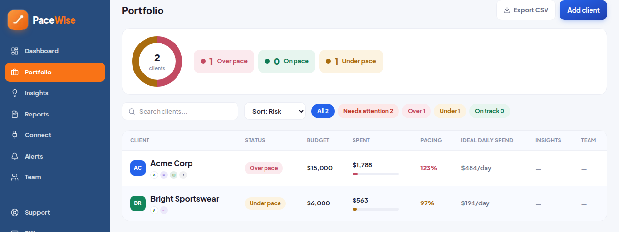Click Acme Corp's TikTok platform icon
This screenshot has width=619, height=232.
183,175
